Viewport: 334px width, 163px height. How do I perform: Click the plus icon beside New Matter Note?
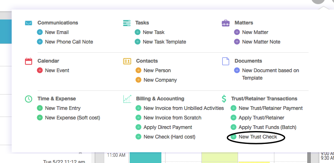[x=237, y=42]
